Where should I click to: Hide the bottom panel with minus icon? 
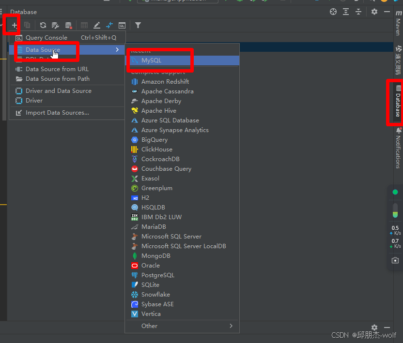click(387, 328)
